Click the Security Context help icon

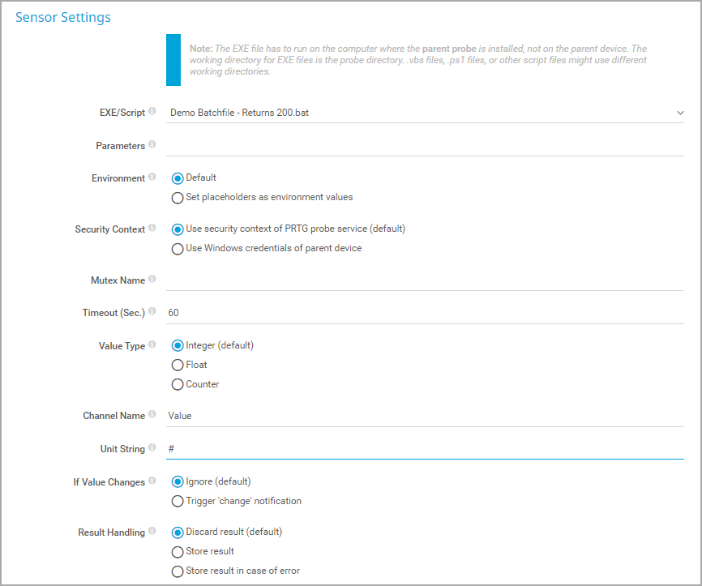[152, 228]
